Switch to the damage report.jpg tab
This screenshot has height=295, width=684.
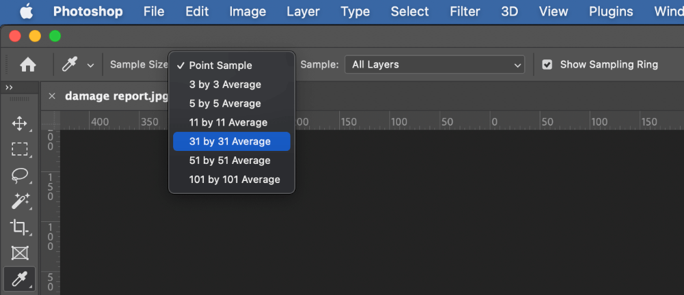[116, 96]
